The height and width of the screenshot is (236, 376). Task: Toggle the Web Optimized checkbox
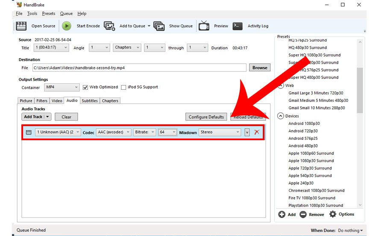[85, 87]
